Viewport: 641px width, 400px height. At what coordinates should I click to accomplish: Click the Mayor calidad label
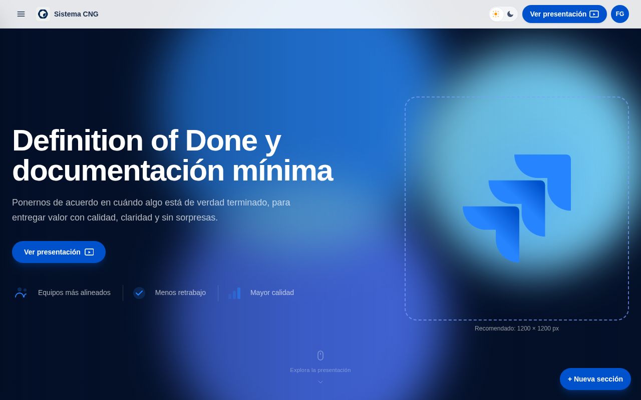[x=272, y=292]
